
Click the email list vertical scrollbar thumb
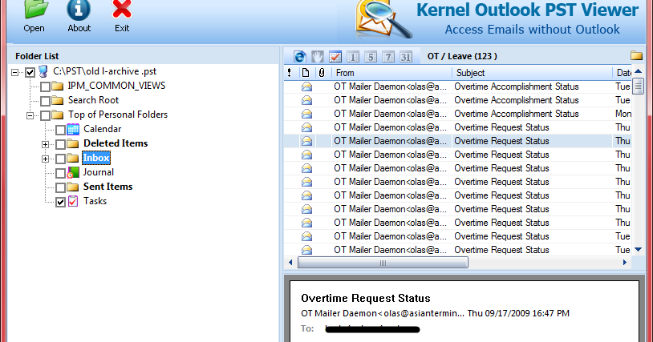[x=638, y=87]
